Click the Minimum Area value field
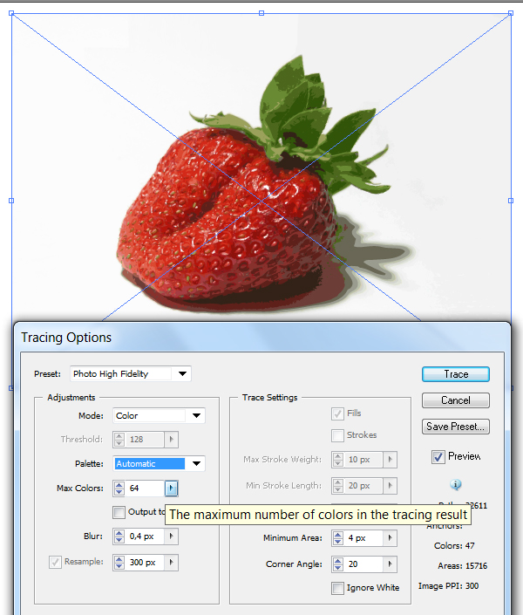This screenshot has width=523, height=615. (363, 538)
